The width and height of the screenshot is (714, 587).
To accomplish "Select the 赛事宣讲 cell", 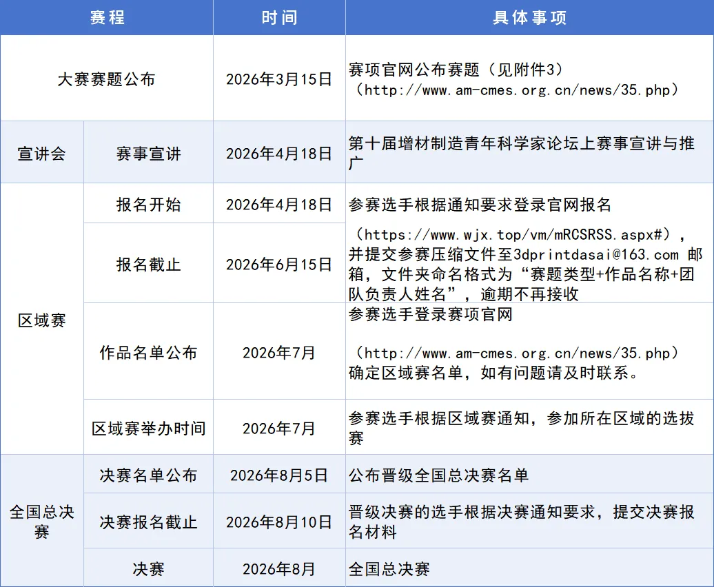I will 148,152.
